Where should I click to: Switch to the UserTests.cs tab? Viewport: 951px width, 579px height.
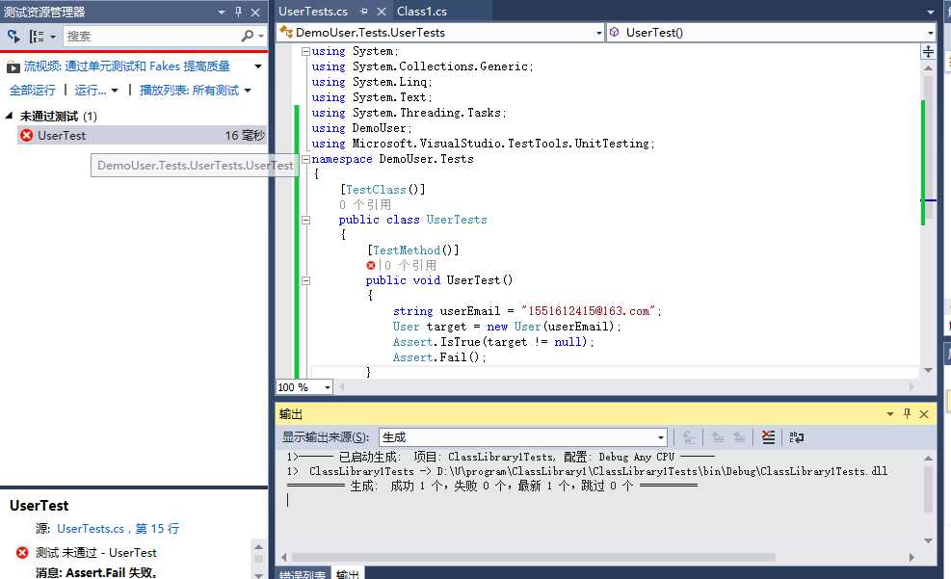pyautogui.click(x=313, y=11)
